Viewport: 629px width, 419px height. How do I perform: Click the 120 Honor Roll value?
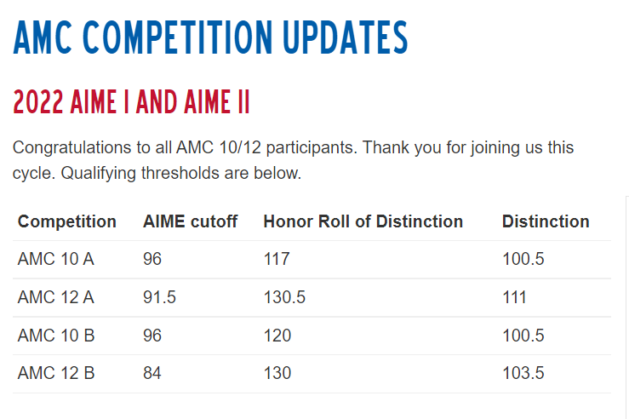pos(277,336)
